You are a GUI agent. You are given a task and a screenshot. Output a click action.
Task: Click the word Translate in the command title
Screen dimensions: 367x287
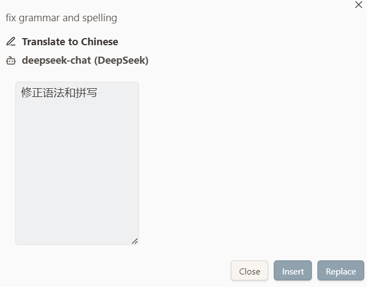click(44, 41)
